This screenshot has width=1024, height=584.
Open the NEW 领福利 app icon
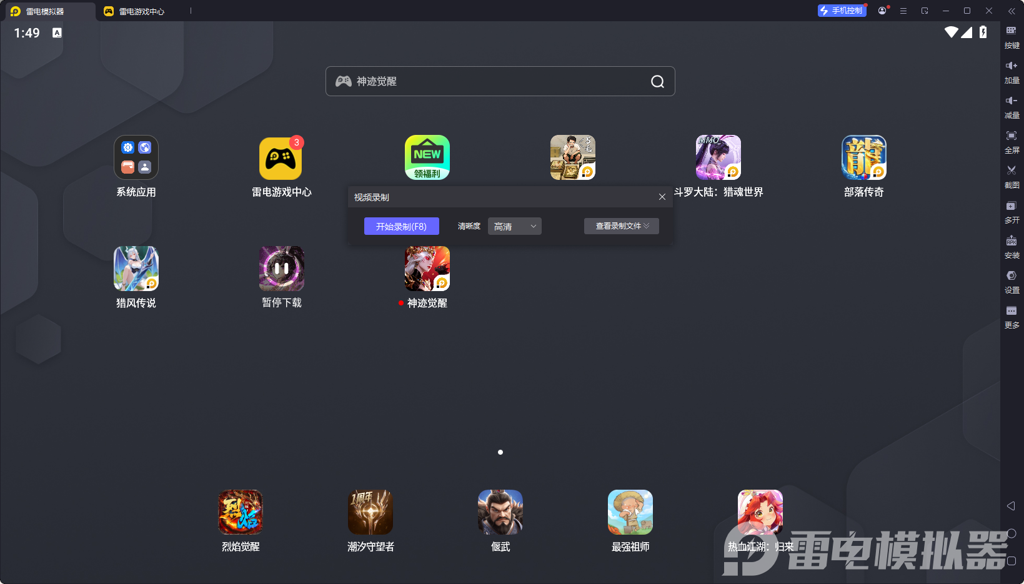click(x=427, y=157)
